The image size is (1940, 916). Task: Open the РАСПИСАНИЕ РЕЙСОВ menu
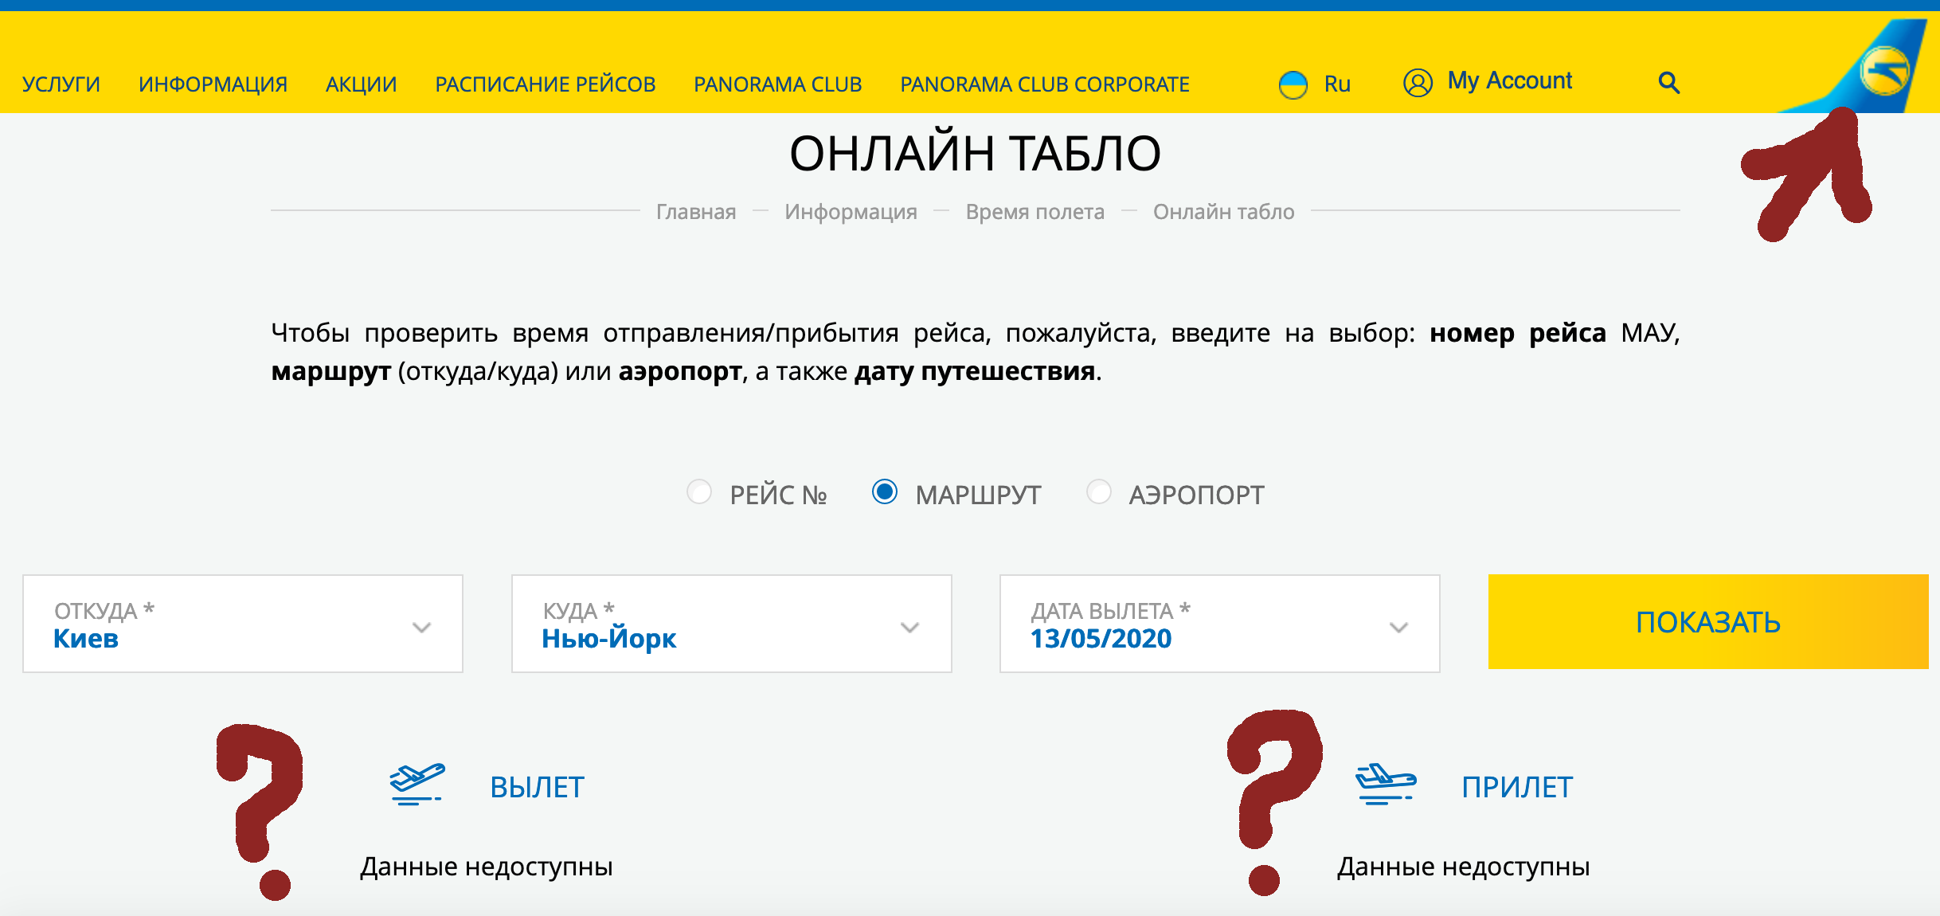tap(545, 84)
